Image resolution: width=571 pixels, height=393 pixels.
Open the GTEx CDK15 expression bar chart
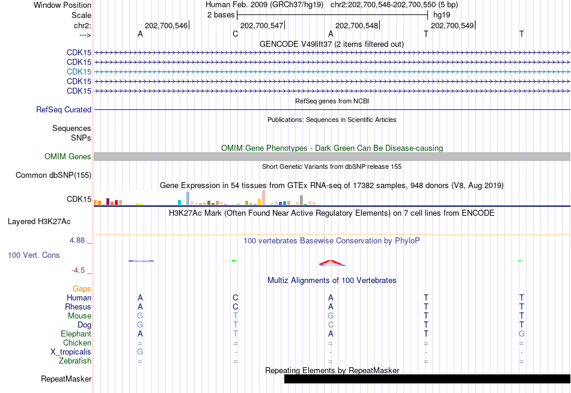click(207, 198)
